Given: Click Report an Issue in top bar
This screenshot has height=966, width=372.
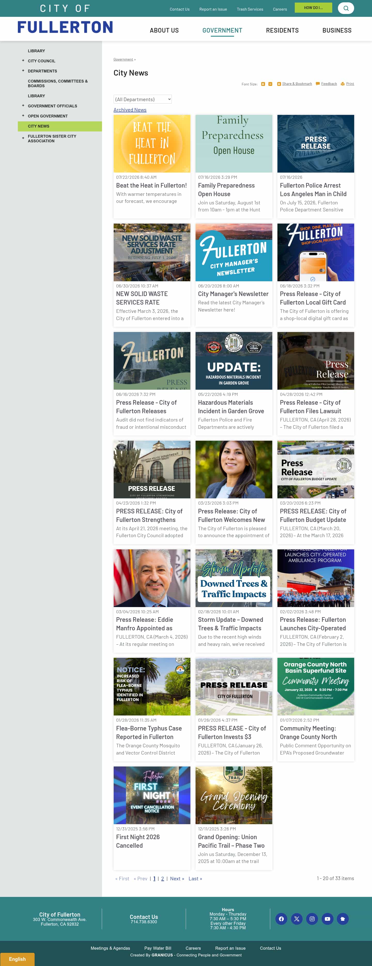Looking at the screenshot, I should [213, 9].
